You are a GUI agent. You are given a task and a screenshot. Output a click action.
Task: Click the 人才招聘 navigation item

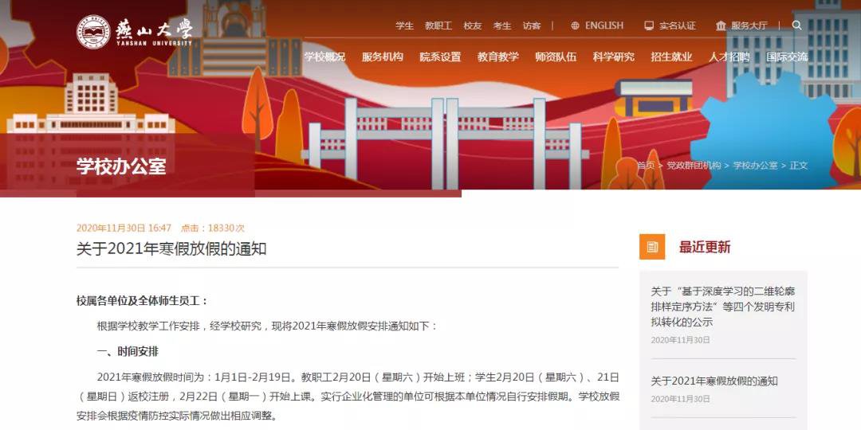coord(729,57)
